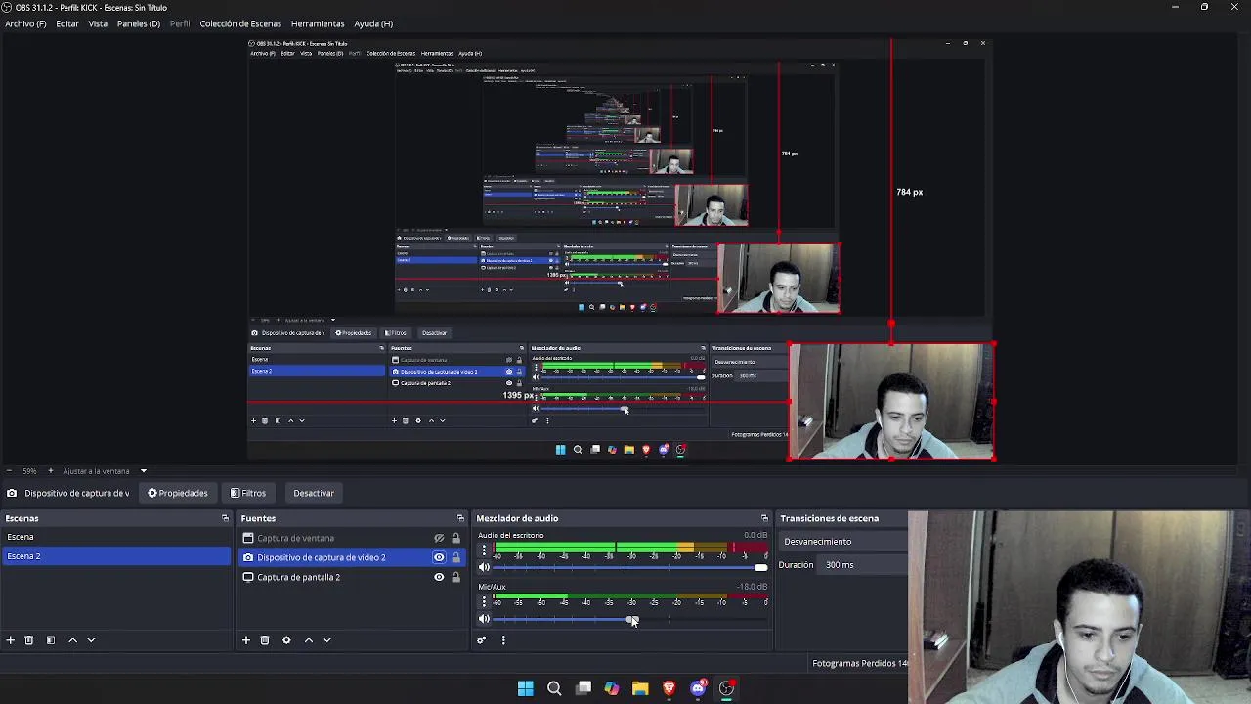Open options dots for Audio del escritorio
1251x704 pixels.
point(484,550)
